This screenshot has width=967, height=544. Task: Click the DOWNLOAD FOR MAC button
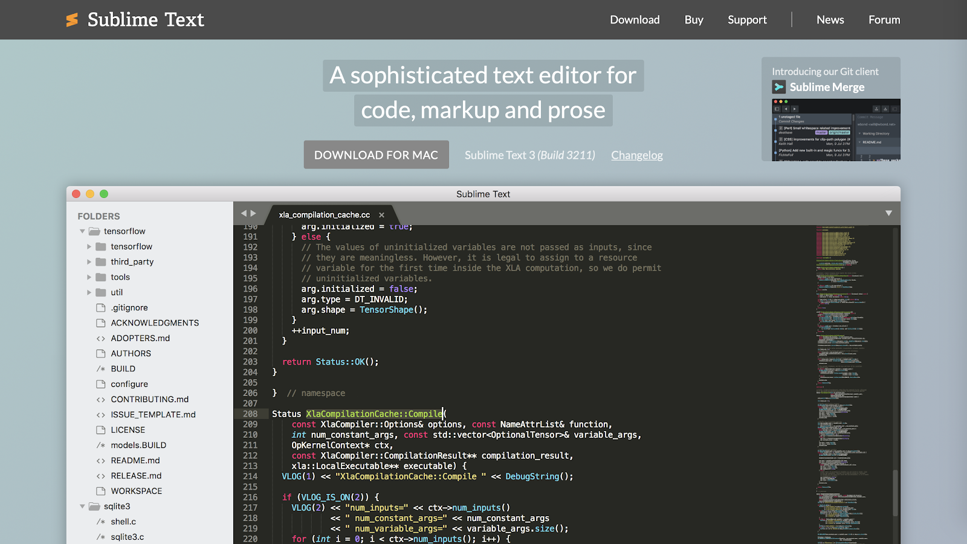point(376,155)
